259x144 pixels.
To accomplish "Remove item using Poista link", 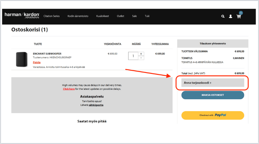I will coord(37,62).
